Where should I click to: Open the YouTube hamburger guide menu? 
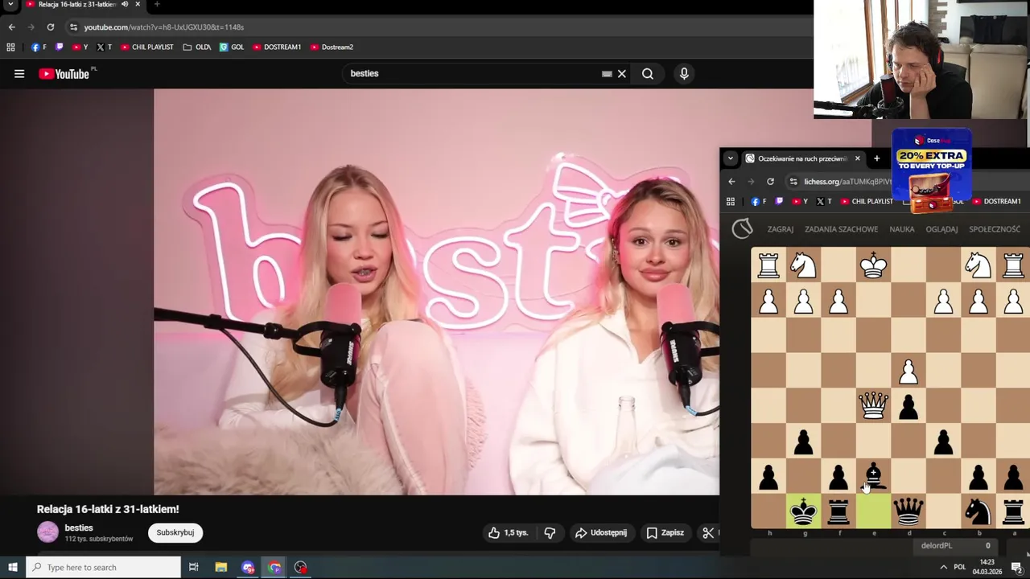[19, 74]
